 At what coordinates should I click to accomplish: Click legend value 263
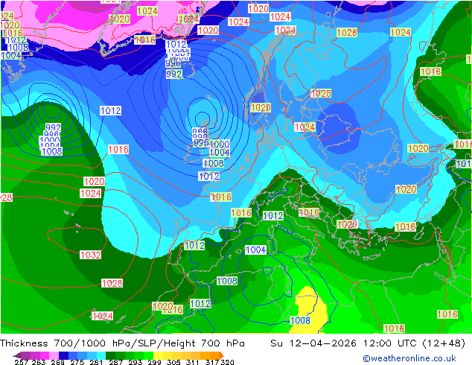click(x=38, y=362)
